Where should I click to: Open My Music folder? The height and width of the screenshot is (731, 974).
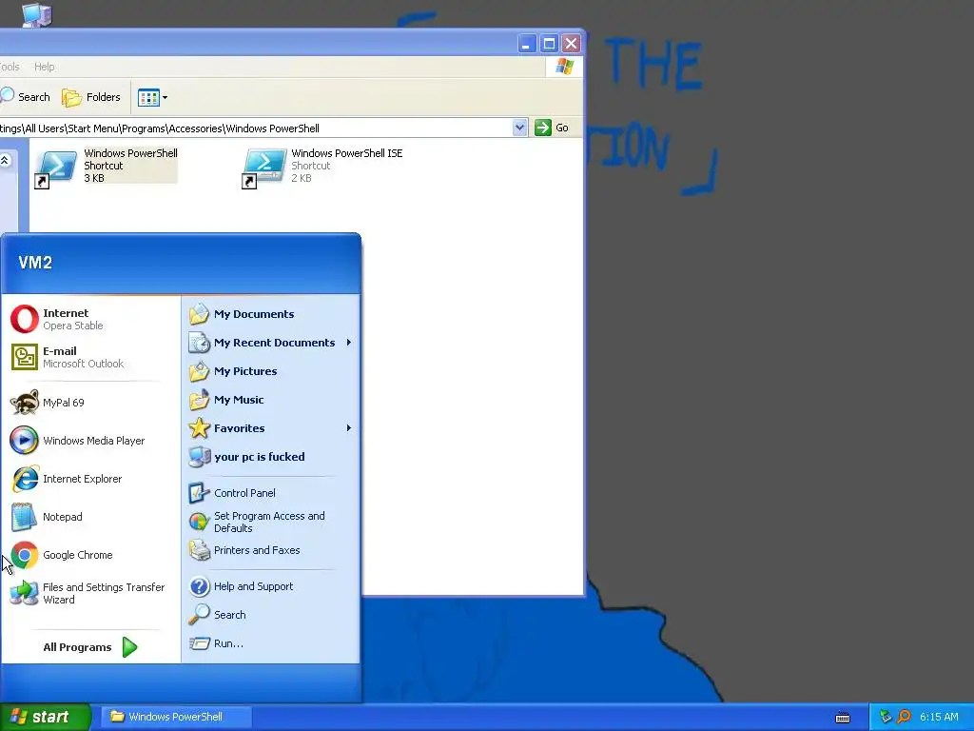pyautogui.click(x=271, y=400)
